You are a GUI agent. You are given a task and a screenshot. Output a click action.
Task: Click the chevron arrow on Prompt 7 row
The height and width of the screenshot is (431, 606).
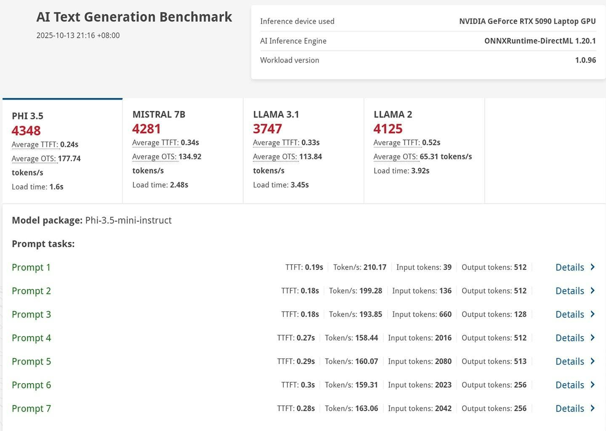[x=593, y=408]
